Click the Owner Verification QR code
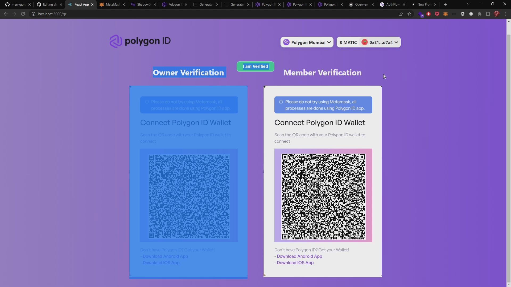511x287 pixels. click(189, 197)
